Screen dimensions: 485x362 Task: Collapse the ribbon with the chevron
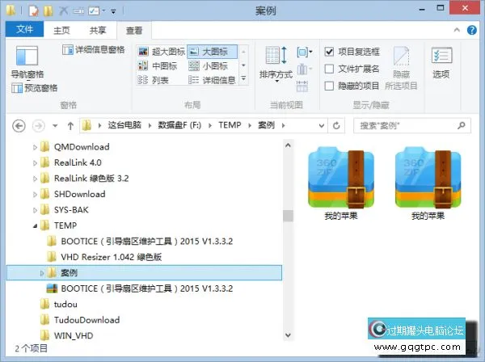(457, 30)
